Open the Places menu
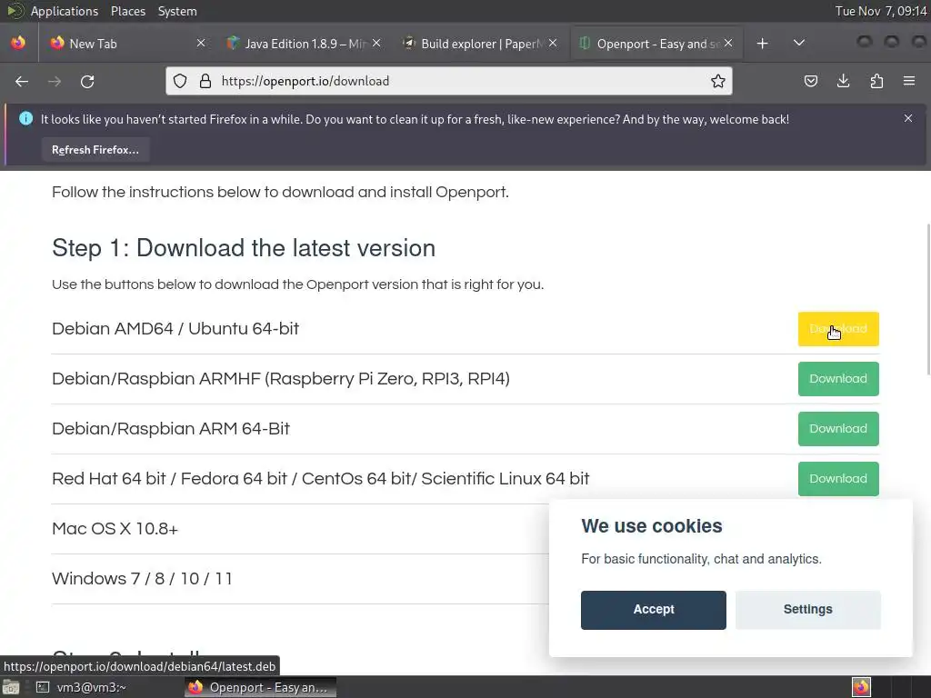 [x=127, y=11]
